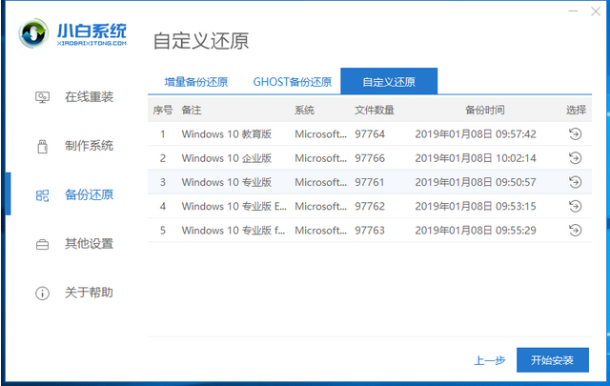The width and height of the screenshot is (610, 386).
Task: Click the 制作系统 USB drive icon
Action: [x=42, y=147]
